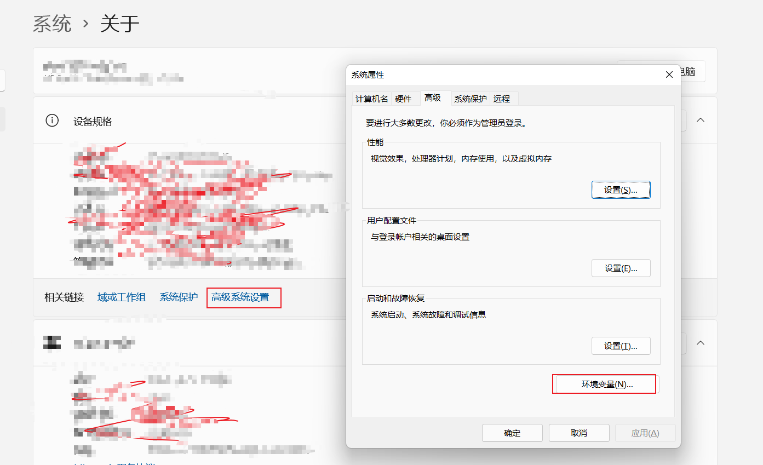Cancel the dialog with 取消
The height and width of the screenshot is (465, 763).
click(x=579, y=433)
